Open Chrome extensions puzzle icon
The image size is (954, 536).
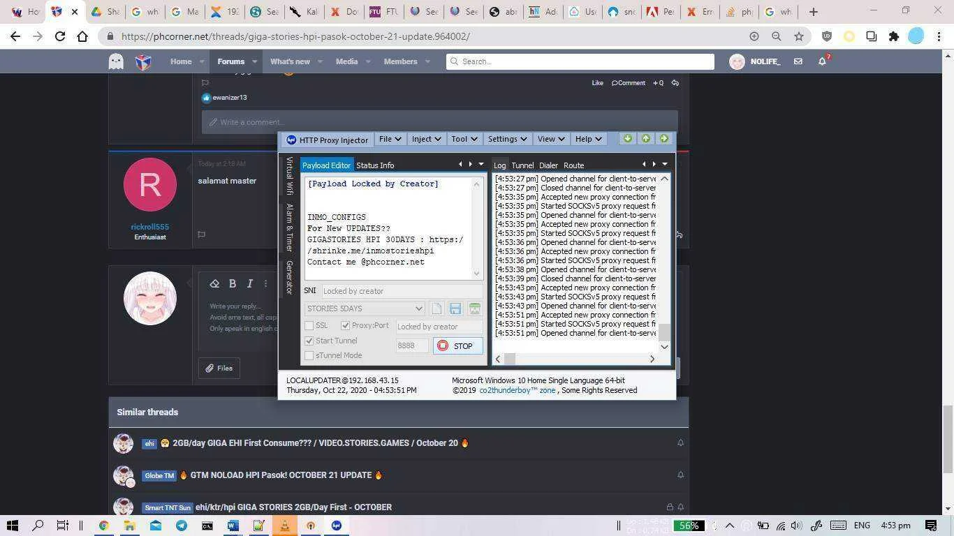[x=893, y=36]
